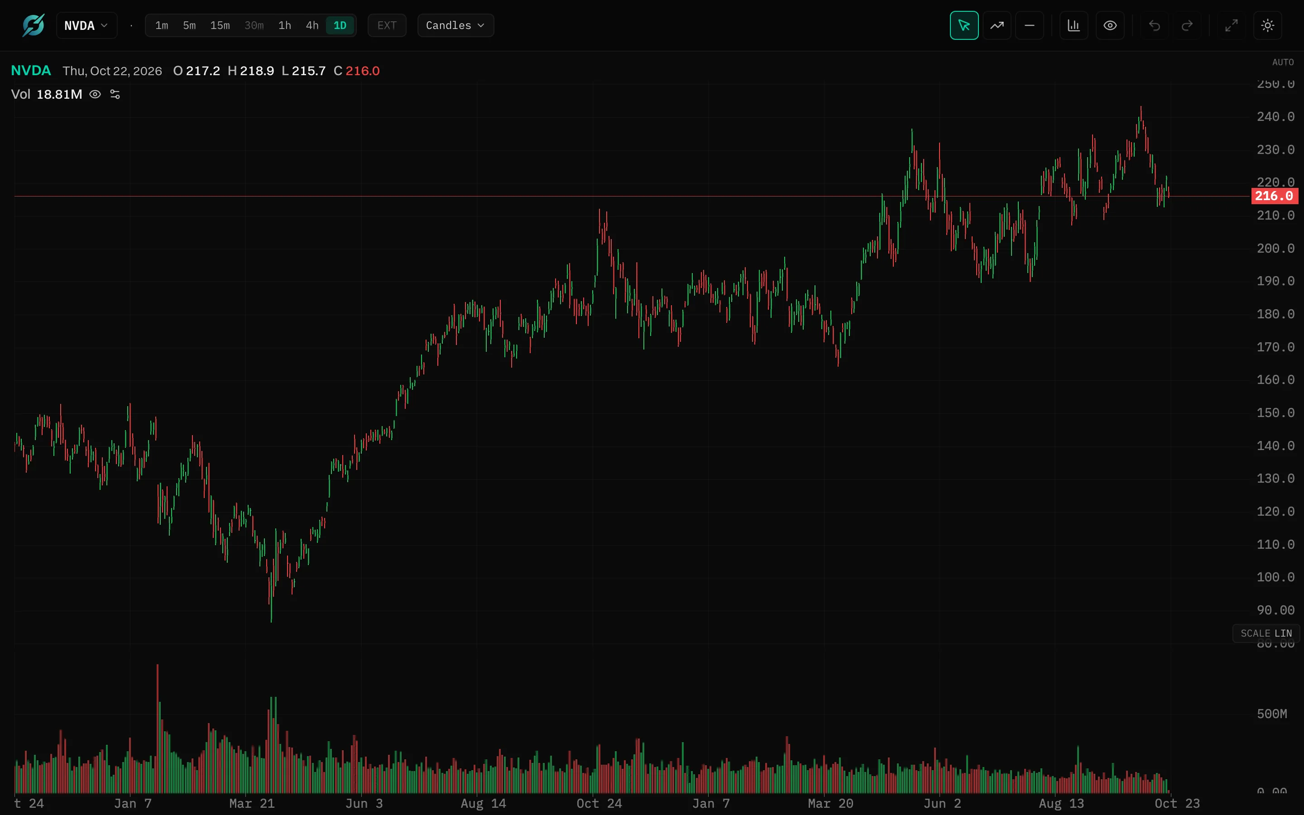1304x815 pixels.
Task: Select the 1m timeframe
Action: click(x=162, y=25)
